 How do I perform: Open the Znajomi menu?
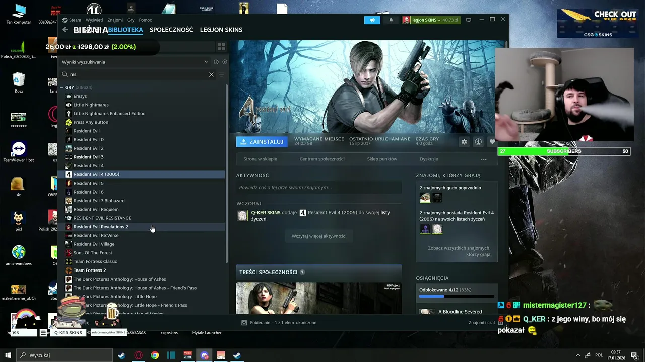pos(115,20)
